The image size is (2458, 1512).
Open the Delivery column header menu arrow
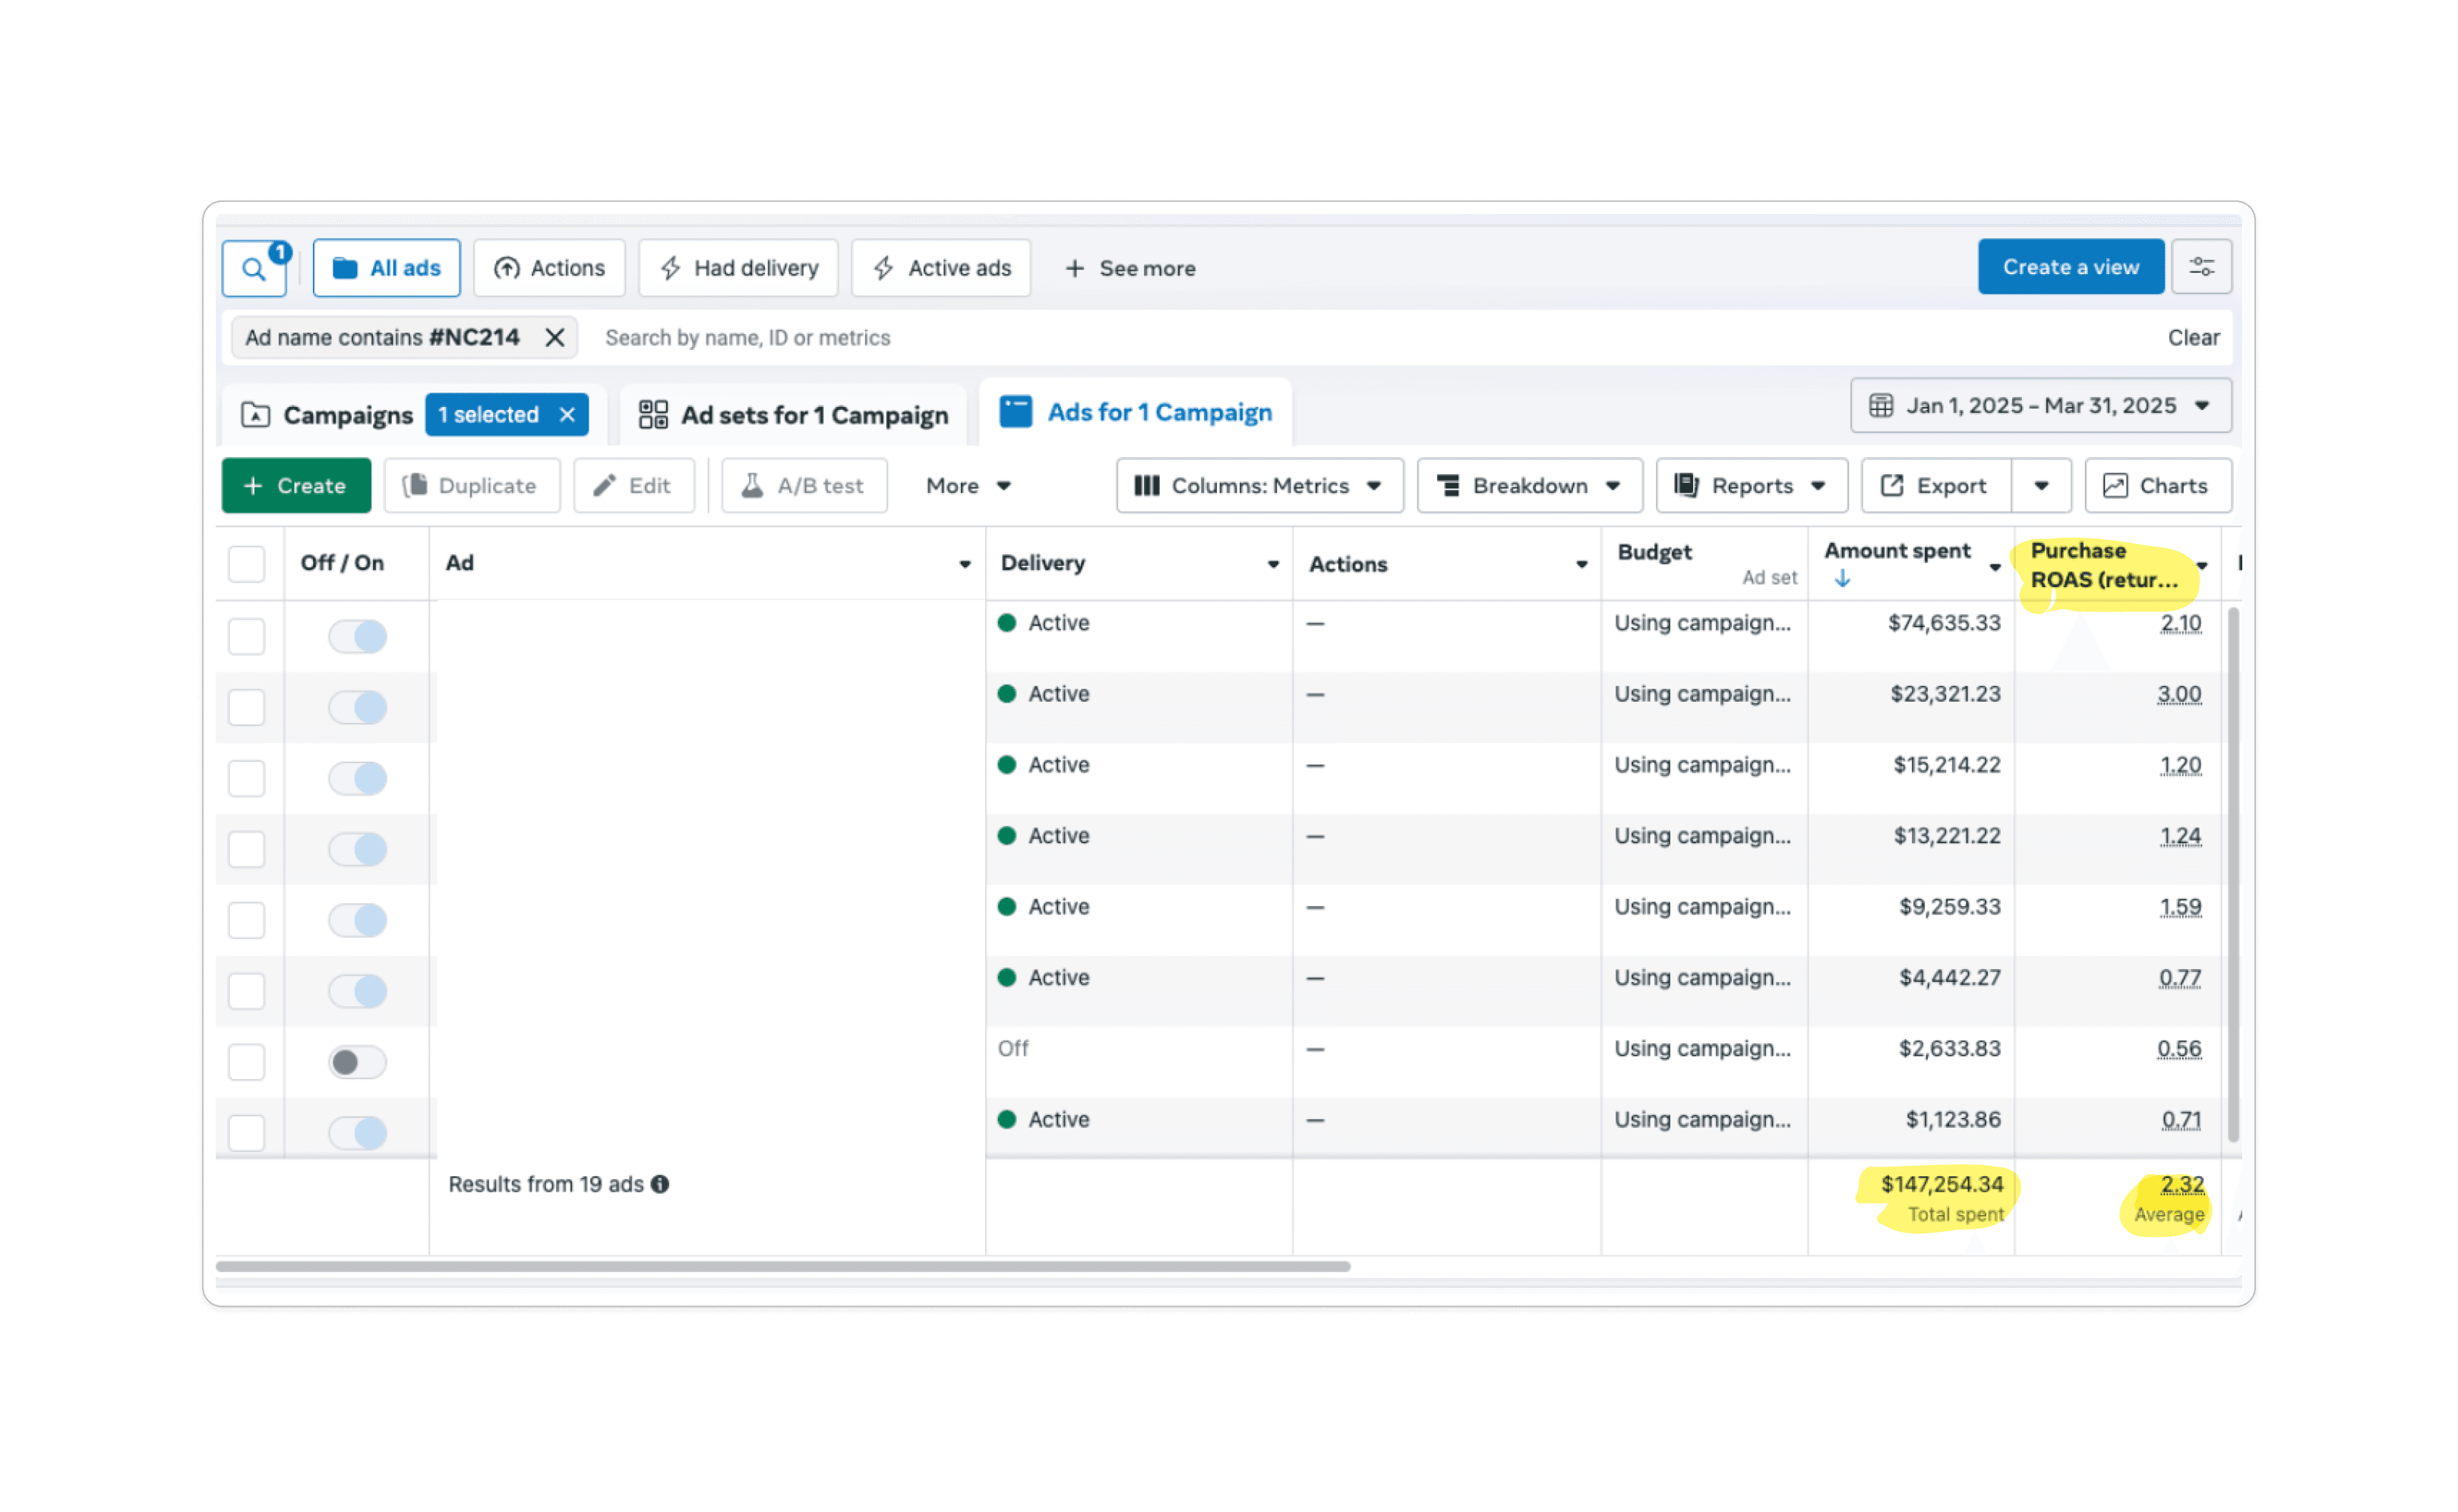pos(1273,564)
